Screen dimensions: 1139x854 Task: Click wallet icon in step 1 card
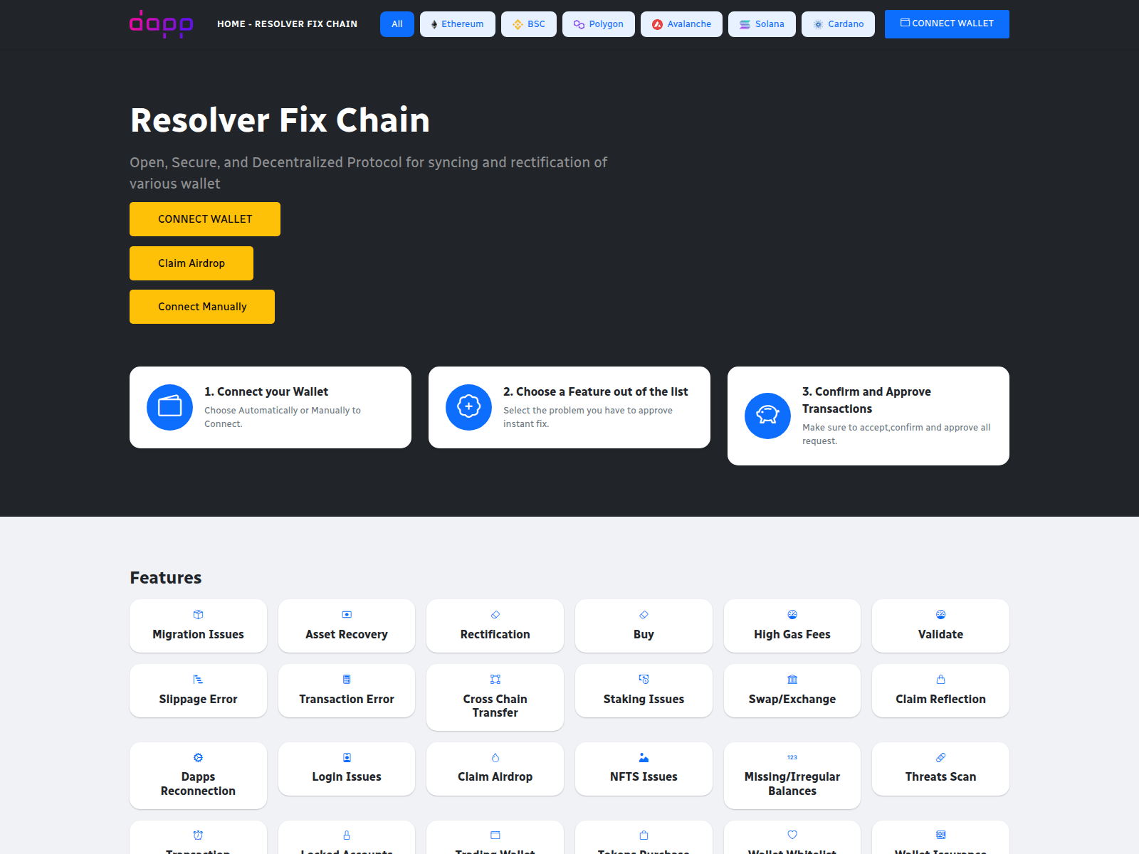169,407
